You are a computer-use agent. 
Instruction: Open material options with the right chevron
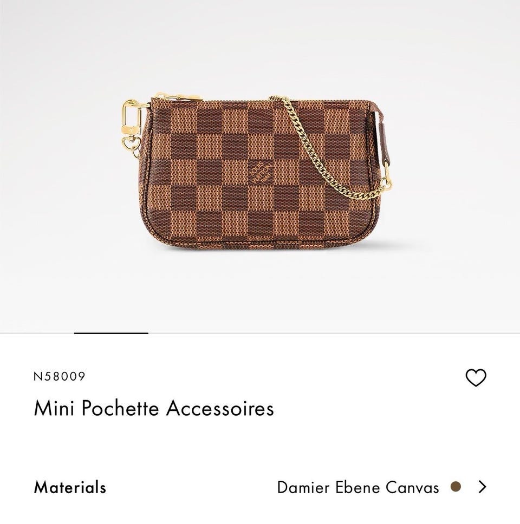point(482,487)
